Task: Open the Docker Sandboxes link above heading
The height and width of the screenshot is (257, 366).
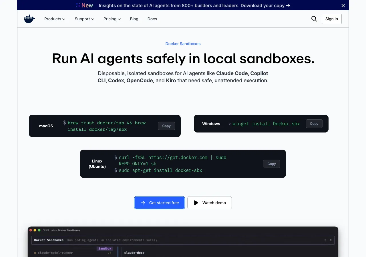Action: [183, 44]
